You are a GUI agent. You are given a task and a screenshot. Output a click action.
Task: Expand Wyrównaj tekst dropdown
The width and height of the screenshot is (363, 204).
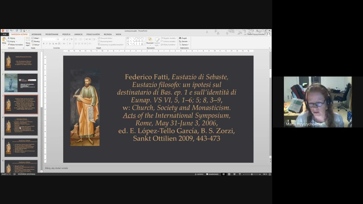pos(105,41)
